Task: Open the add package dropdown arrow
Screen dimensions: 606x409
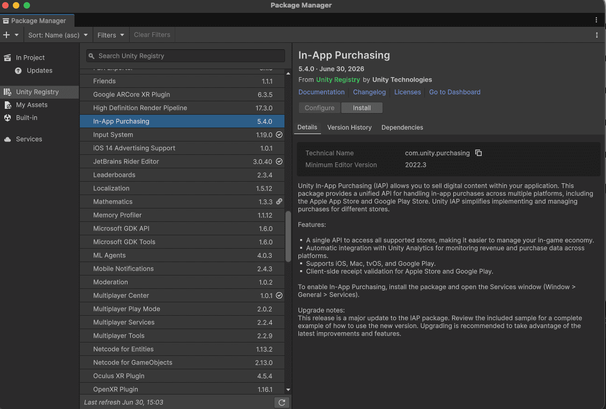Action: pyautogui.click(x=17, y=35)
